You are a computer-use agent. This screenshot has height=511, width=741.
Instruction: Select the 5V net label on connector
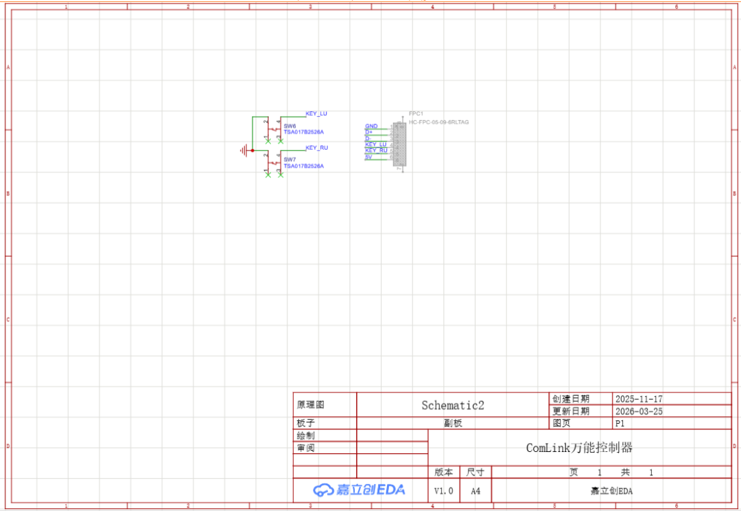368,157
